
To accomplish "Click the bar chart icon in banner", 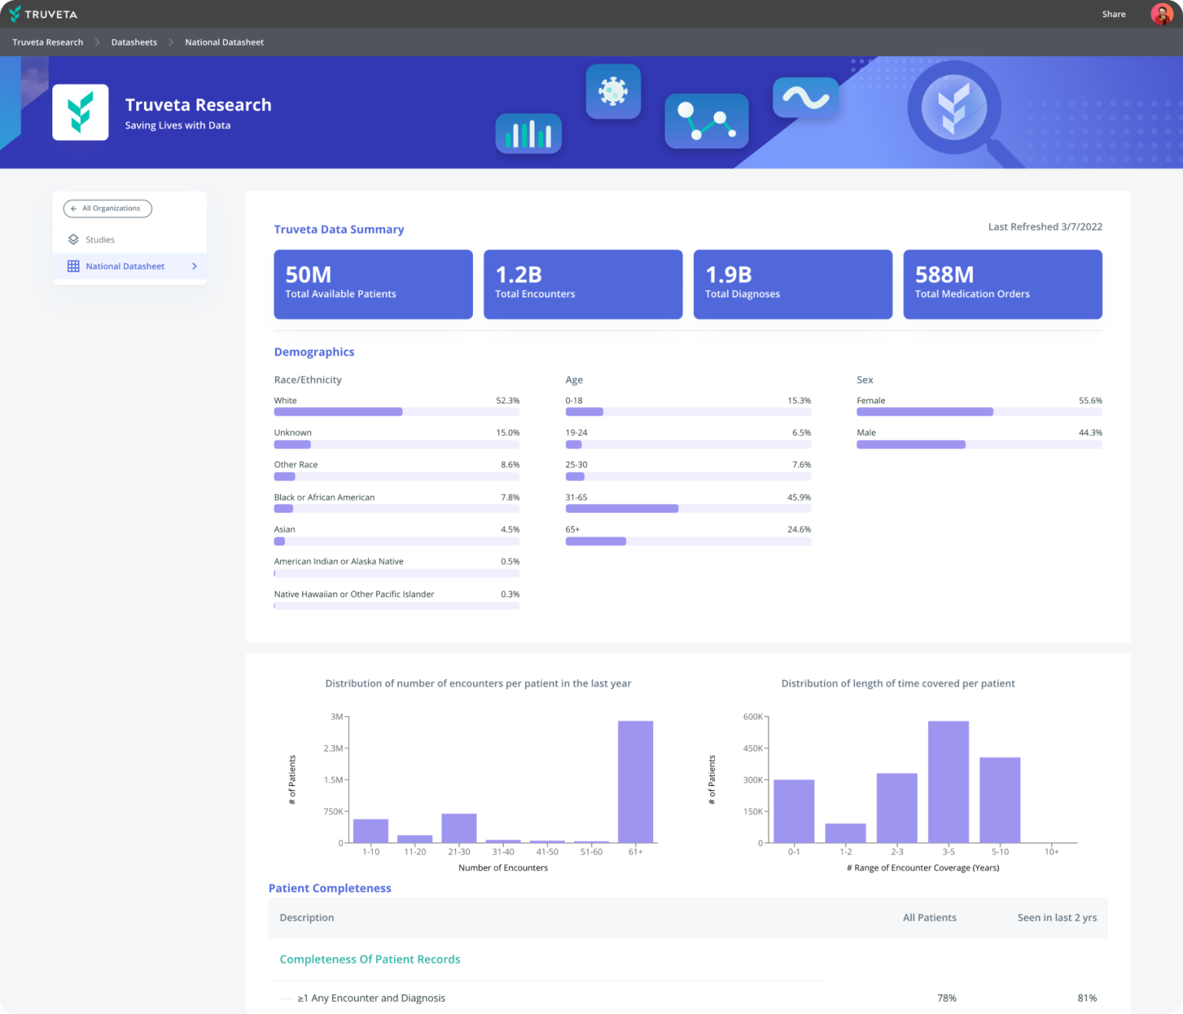I will tap(528, 134).
